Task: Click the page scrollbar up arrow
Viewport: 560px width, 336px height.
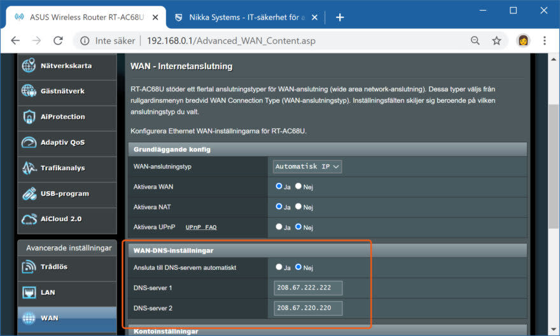Action: pos(553,59)
